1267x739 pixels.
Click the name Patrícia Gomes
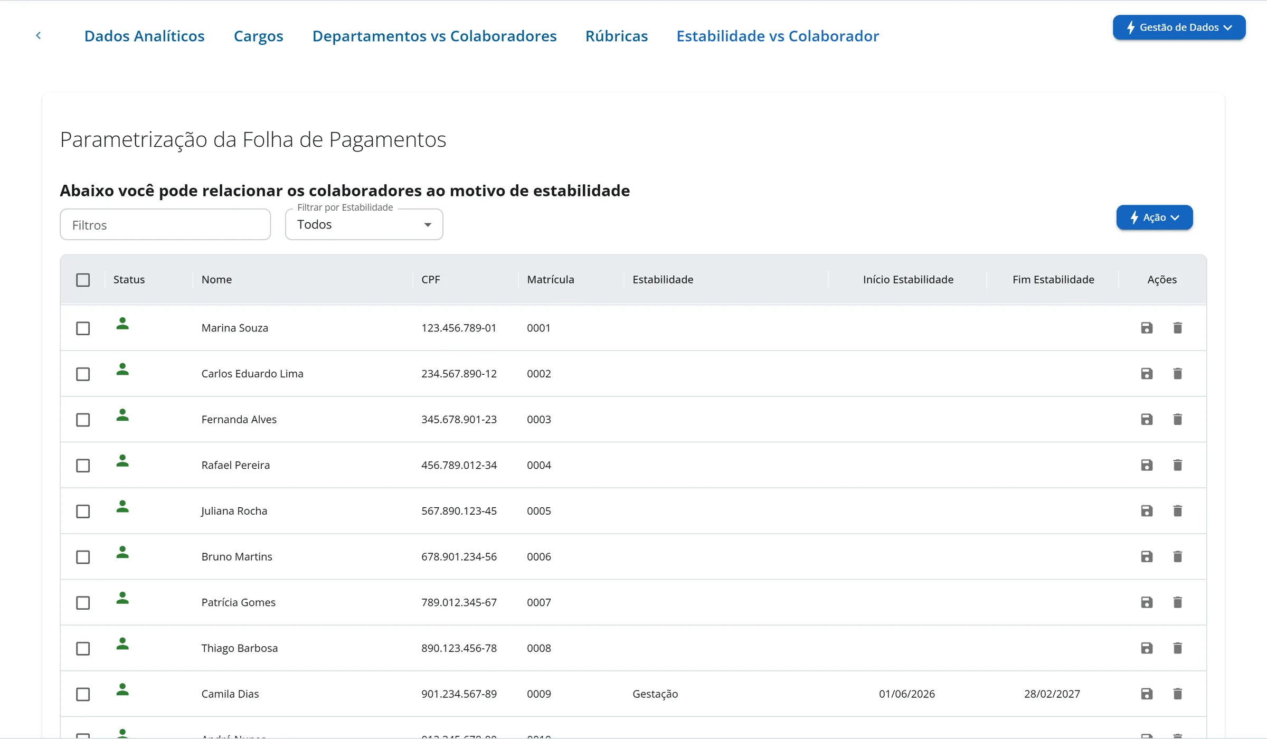click(238, 602)
